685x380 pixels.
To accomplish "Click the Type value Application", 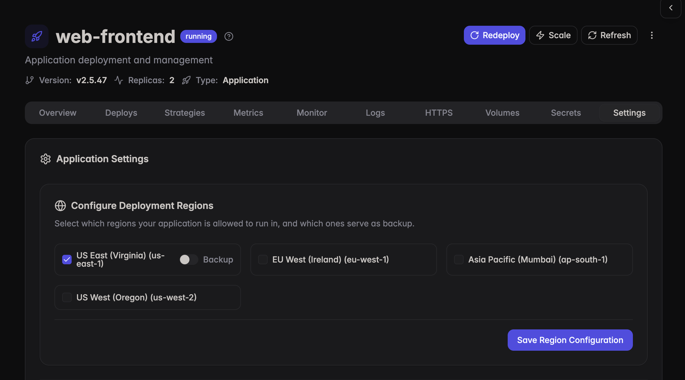I will (x=246, y=80).
